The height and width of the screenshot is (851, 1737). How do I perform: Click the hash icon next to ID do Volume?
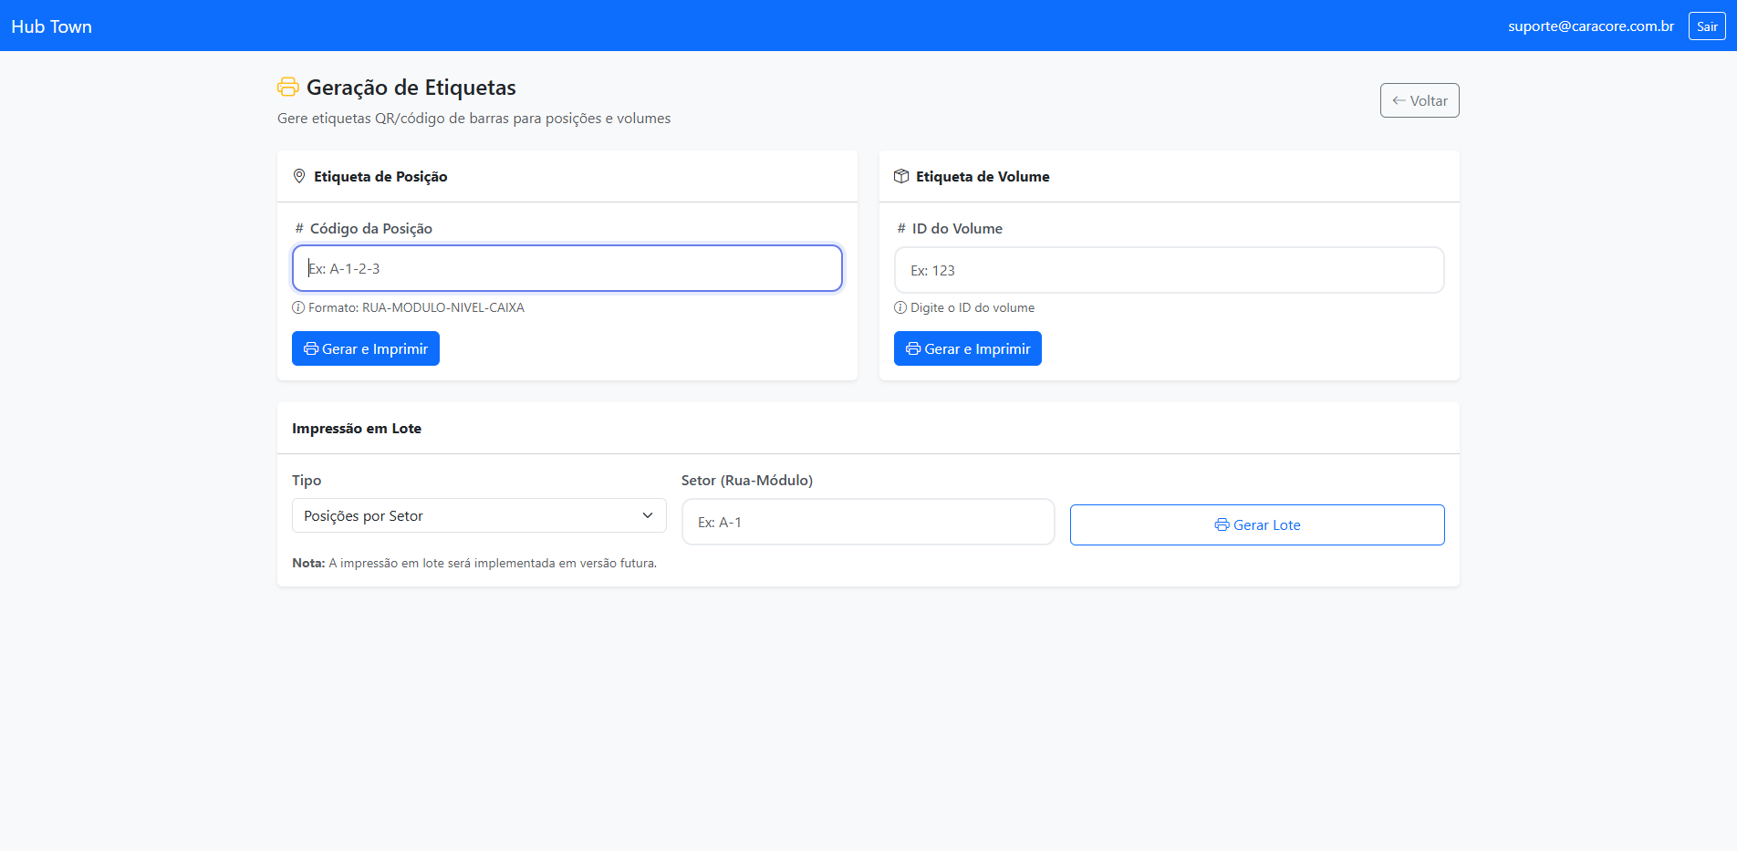[901, 229]
